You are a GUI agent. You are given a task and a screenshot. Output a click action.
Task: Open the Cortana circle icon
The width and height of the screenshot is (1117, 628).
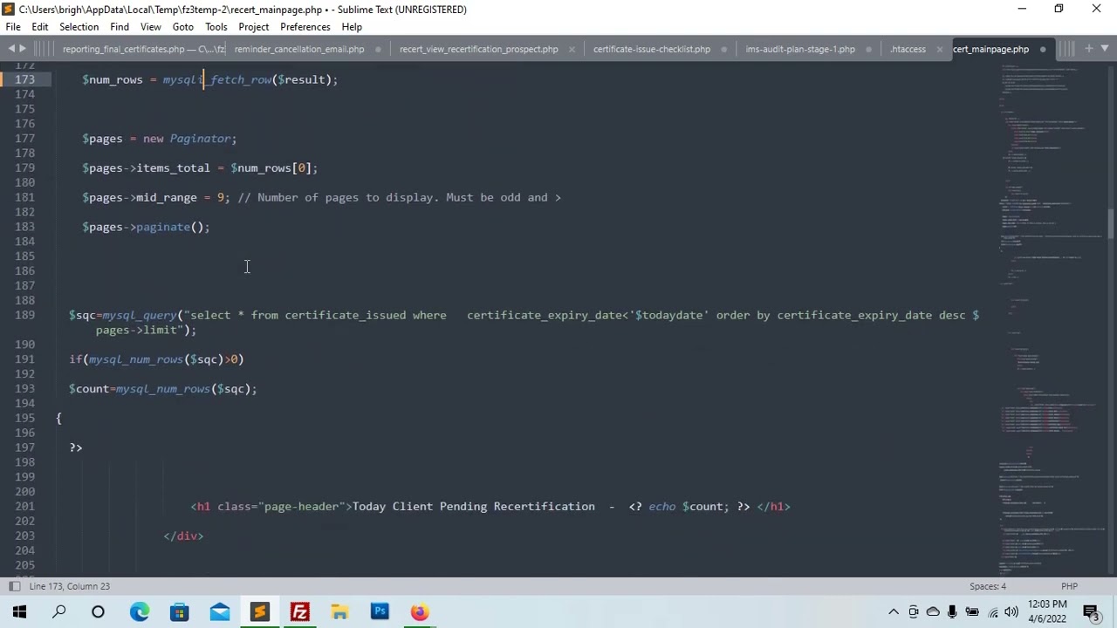click(98, 611)
